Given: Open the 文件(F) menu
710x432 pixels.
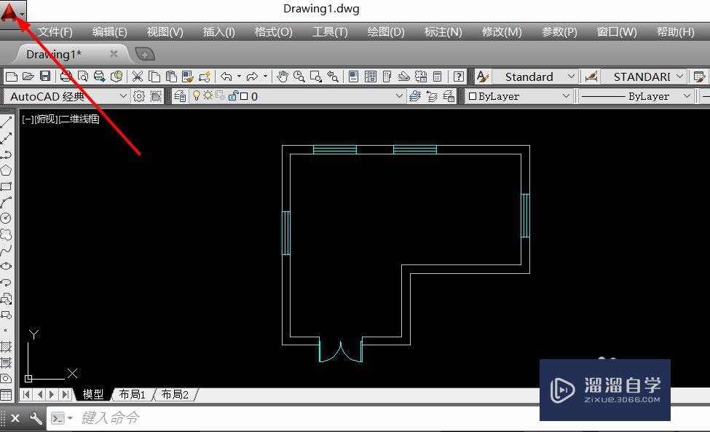Looking at the screenshot, I should click(55, 32).
